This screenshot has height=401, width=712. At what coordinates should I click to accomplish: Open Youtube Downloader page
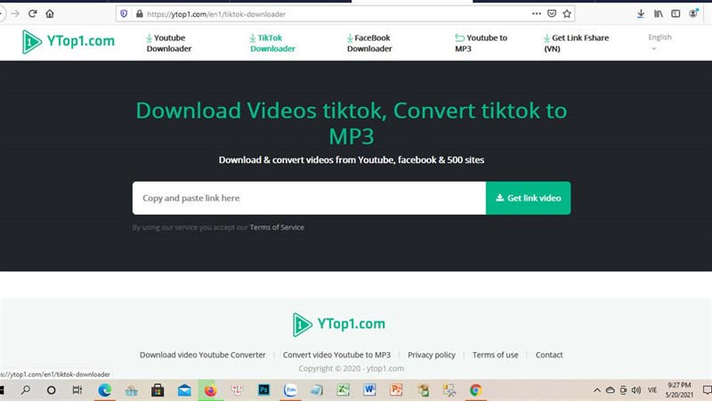[168, 43]
